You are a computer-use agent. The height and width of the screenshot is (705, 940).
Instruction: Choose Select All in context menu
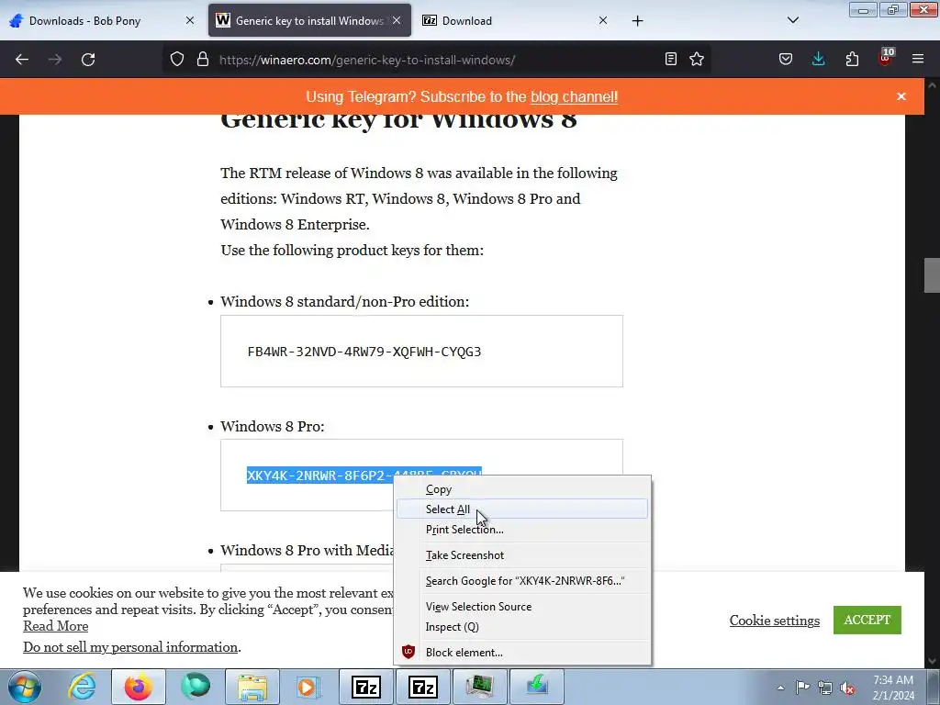click(522, 509)
